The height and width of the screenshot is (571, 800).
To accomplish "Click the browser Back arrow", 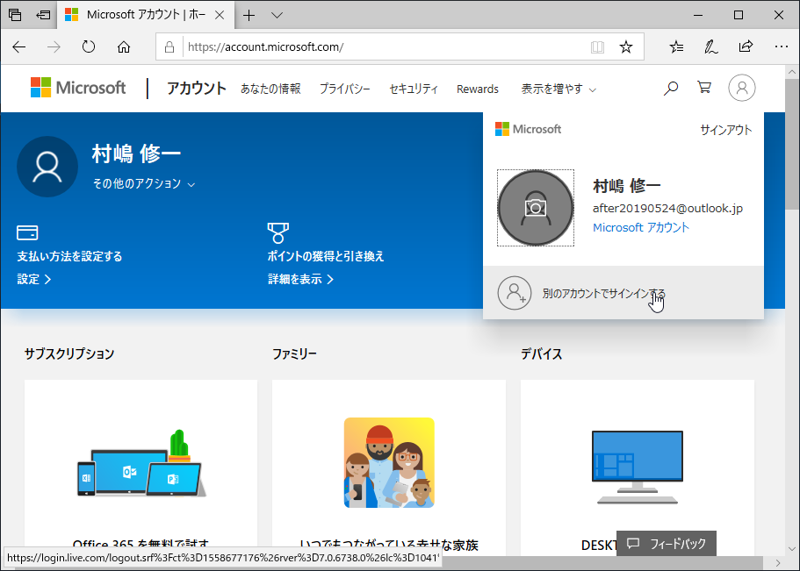I will pyautogui.click(x=19, y=47).
